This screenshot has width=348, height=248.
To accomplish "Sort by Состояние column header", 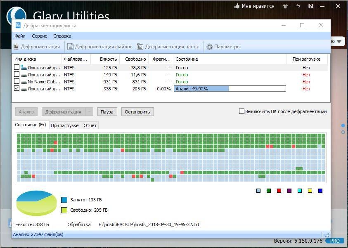I will (x=230, y=59).
